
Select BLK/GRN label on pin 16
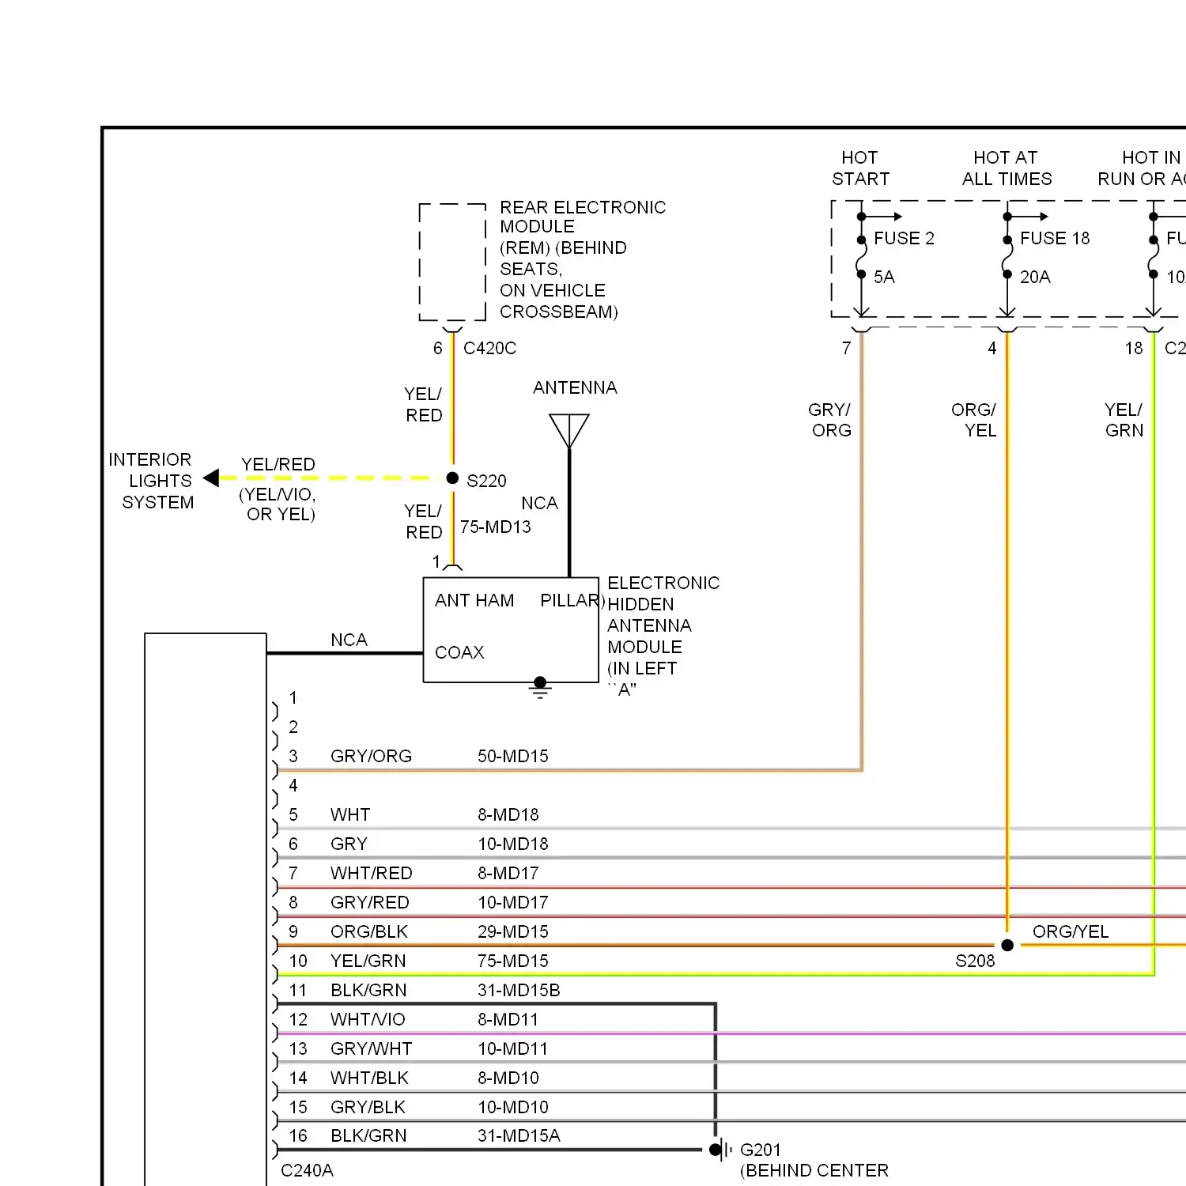click(368, 1135)
